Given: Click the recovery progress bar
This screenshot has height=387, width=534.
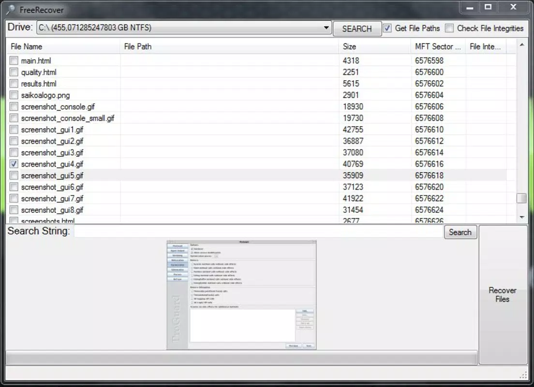Looking at the screenshot, I should 241,358.
